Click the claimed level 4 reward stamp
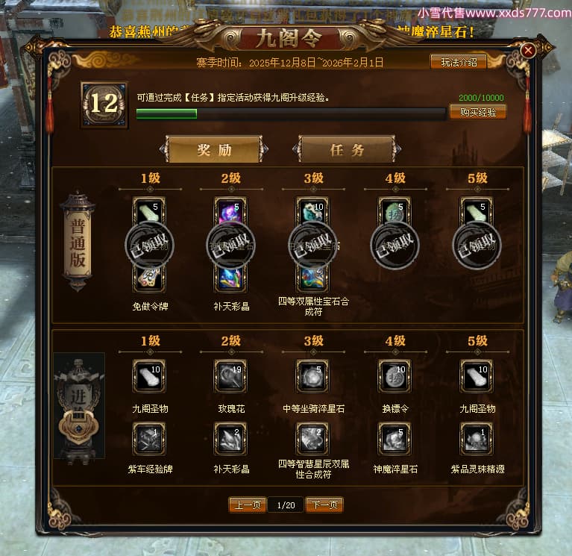Image resolution: width=572 pixels, height=556 pixels. tap(395, 246)
